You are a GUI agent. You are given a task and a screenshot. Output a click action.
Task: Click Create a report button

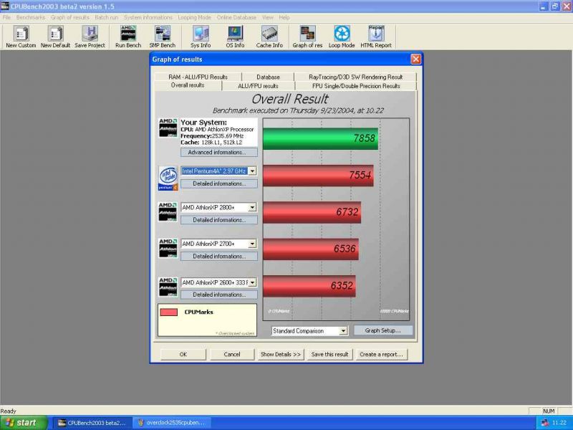(x=381, y=354)
